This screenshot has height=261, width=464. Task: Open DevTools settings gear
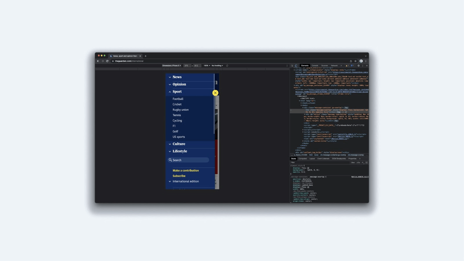click(x=358, y=66)
